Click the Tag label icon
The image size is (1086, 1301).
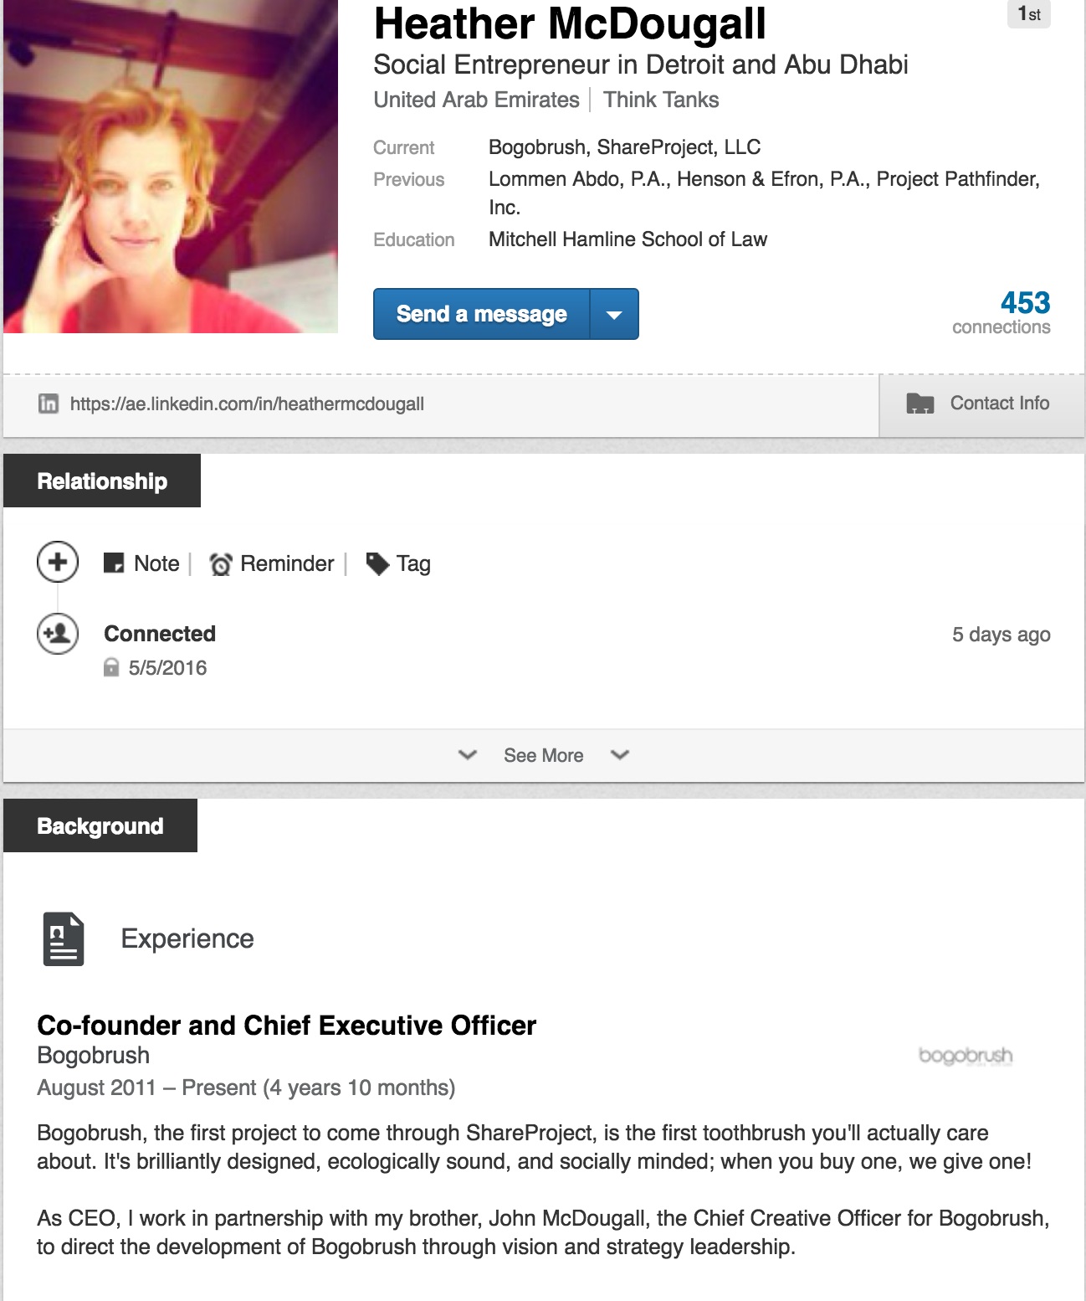tap(377, 563)
